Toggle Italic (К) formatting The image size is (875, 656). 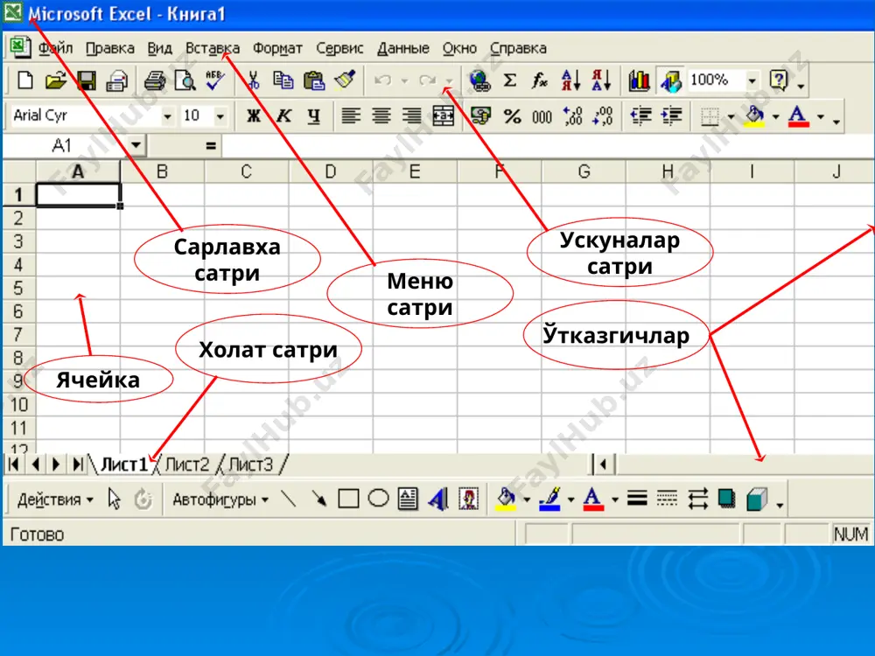pyautogui.click(x=283, y=116)
